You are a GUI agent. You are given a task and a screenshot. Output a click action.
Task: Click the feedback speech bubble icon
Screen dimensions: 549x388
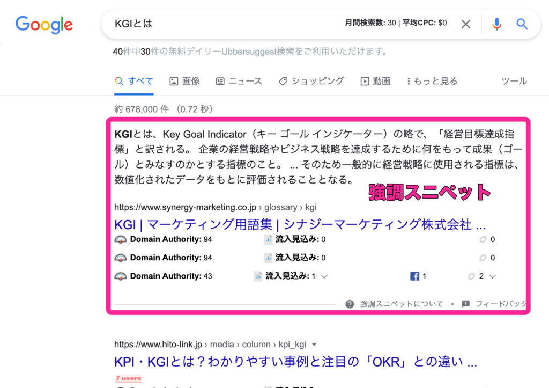tap(466, 304)
